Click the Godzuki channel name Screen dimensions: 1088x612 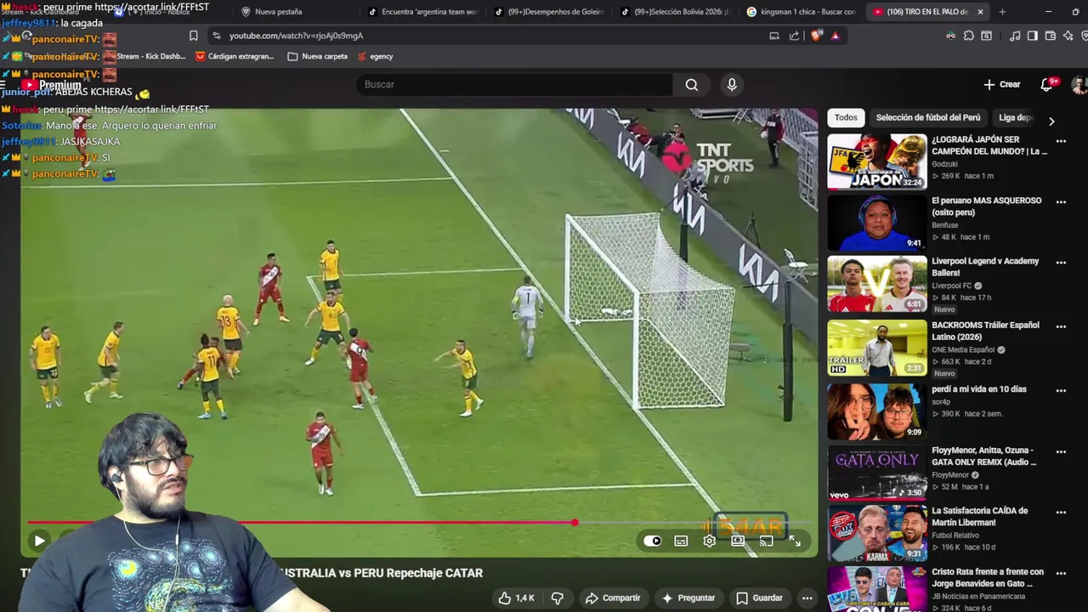944,164
